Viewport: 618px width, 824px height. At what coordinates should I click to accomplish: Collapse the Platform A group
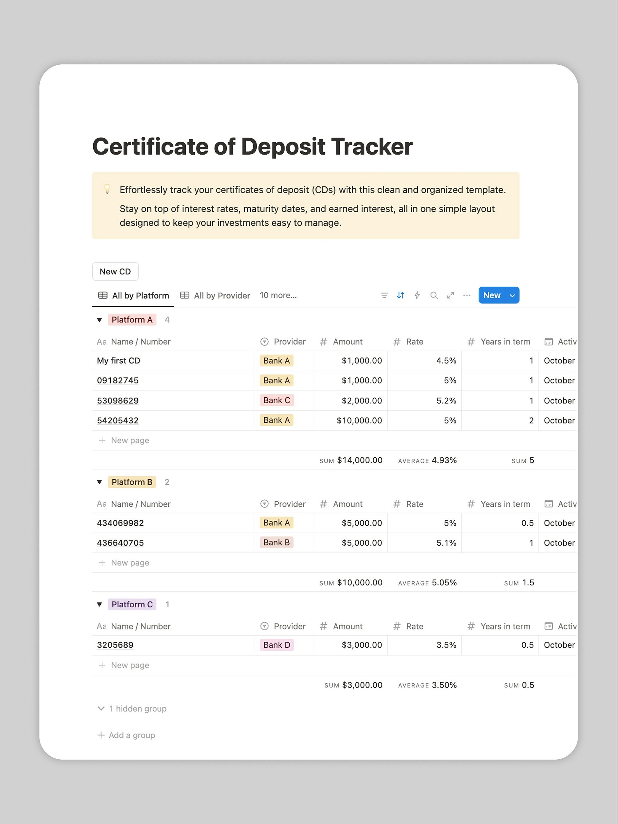pyautogui.click(x=99, y=320)
